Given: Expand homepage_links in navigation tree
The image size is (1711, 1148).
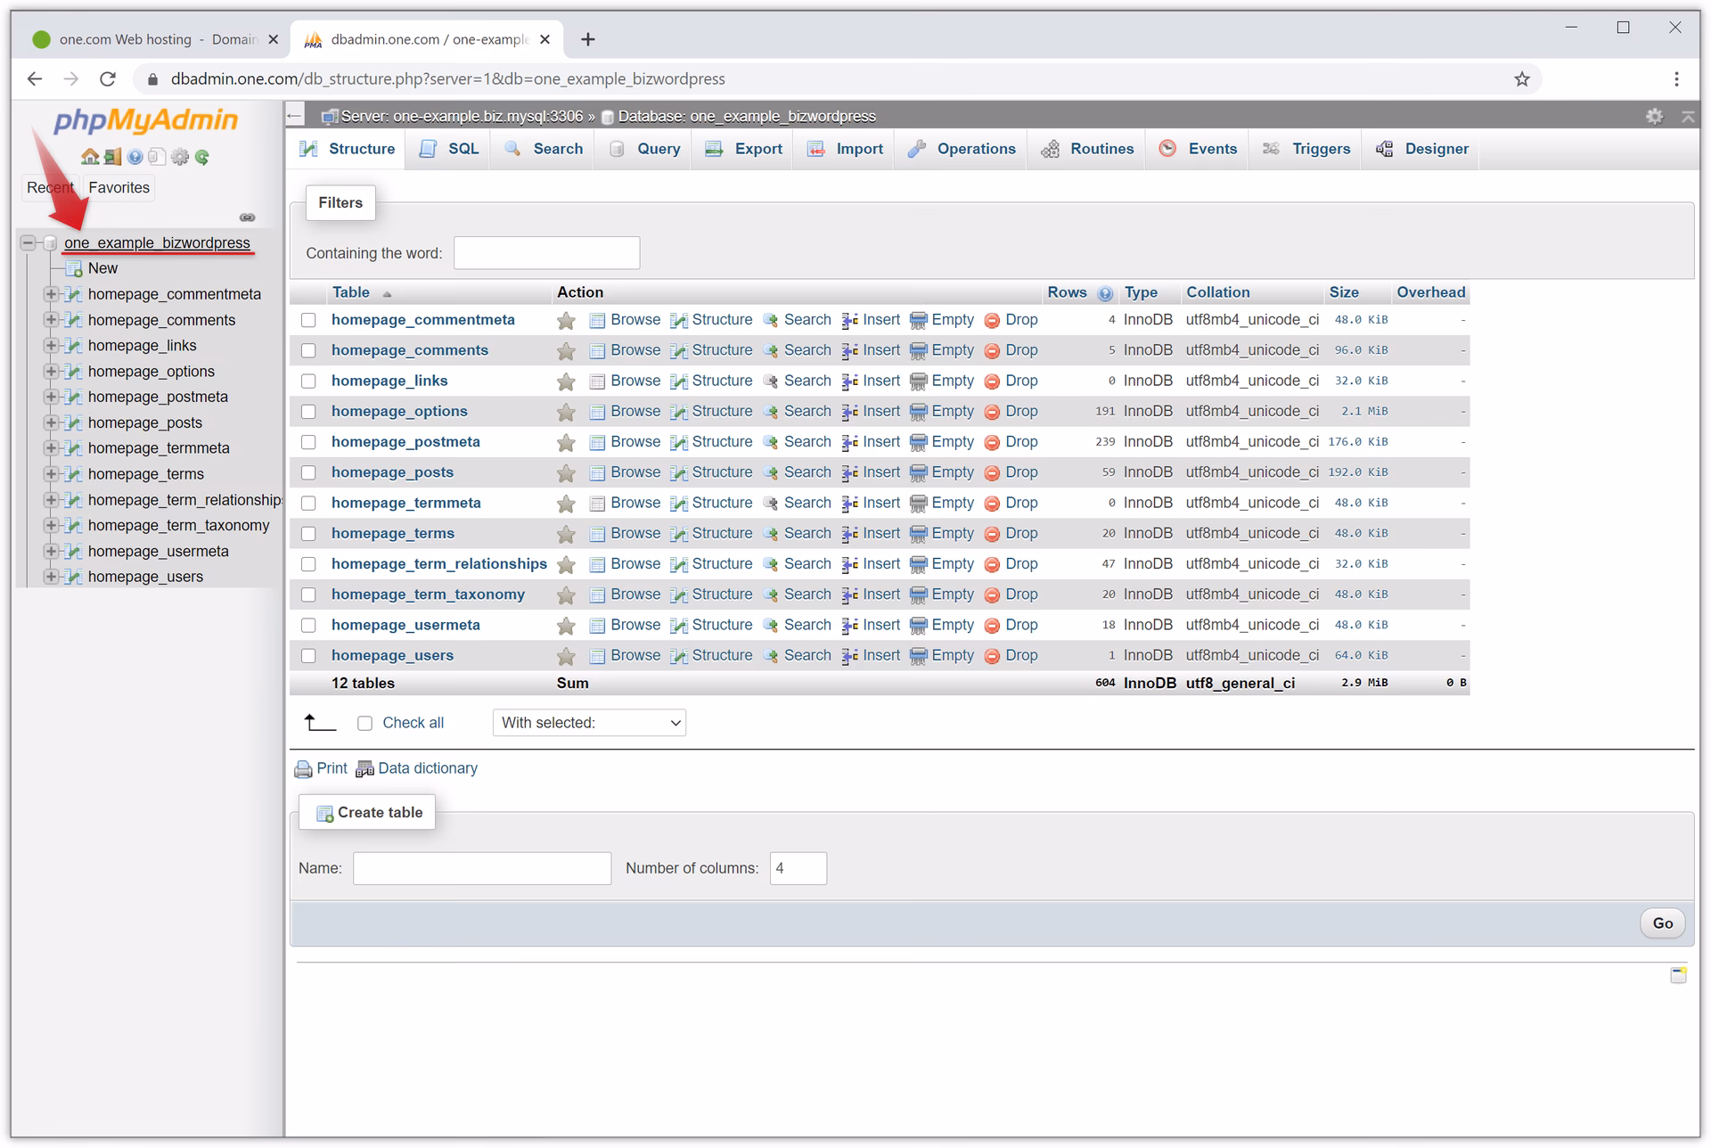Looking at the screenshot, I should coord(51,346).
